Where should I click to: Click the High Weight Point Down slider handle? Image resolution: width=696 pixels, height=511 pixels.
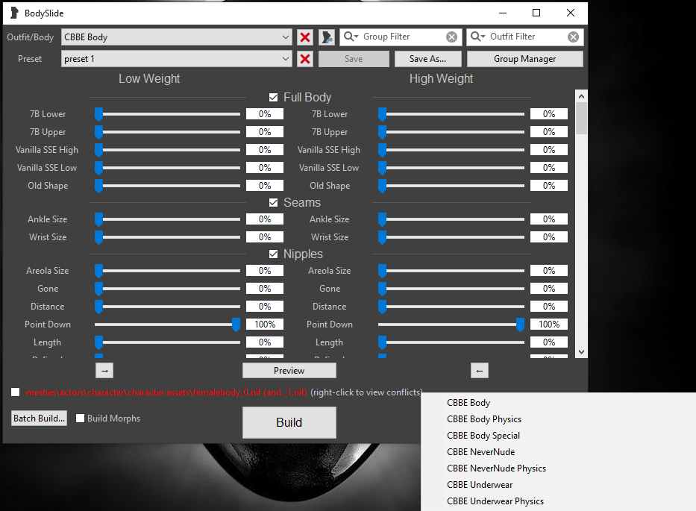pyautogui.click(x=520, y=325)
